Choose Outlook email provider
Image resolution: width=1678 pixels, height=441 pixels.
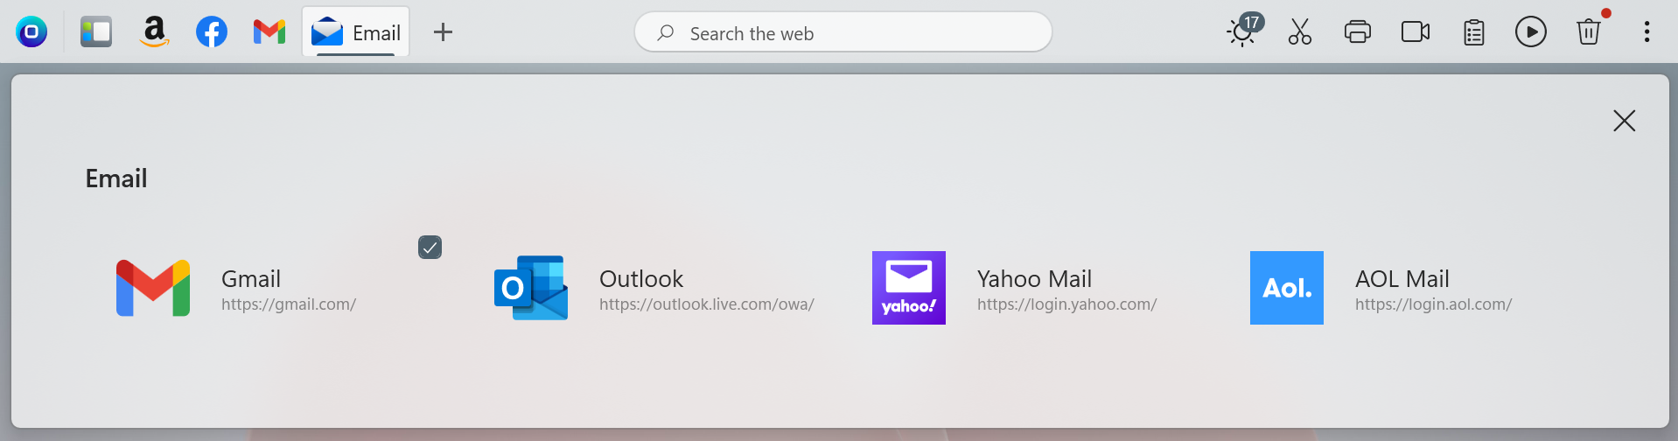click(655, 288)
